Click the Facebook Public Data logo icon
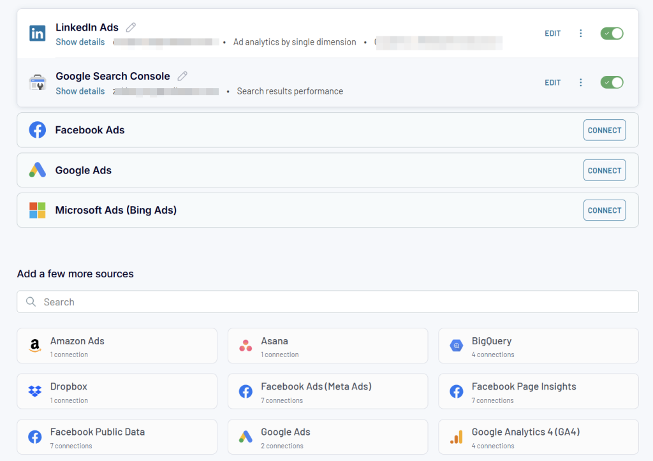 pos(35,436)
